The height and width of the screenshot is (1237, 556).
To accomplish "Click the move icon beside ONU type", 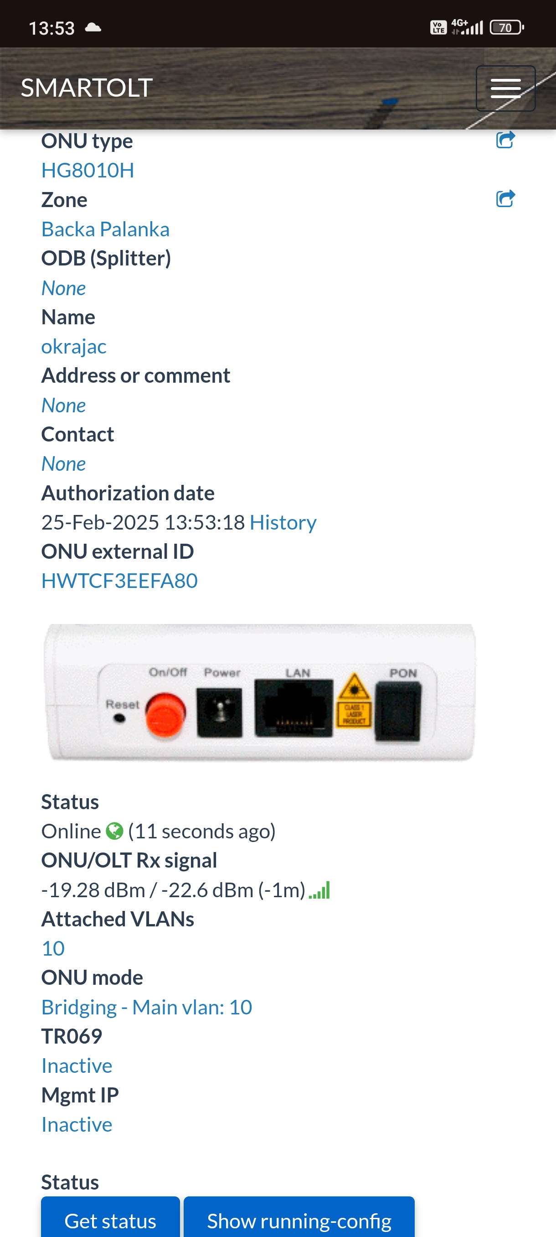I will click(505, 140).
